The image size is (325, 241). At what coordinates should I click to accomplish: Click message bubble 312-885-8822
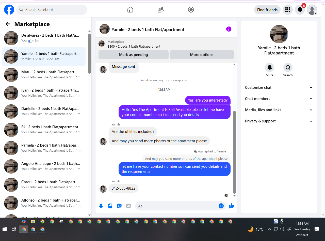124,188
